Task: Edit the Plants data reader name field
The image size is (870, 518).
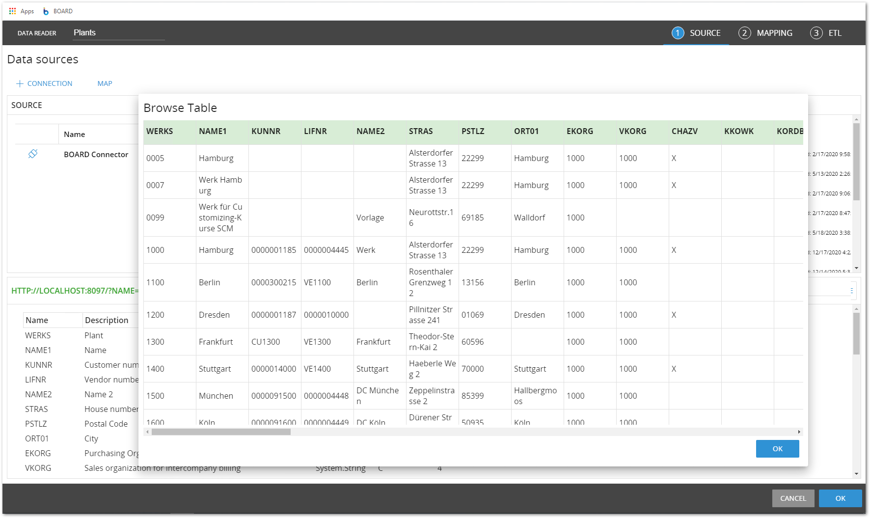Action: coord(118,33)
